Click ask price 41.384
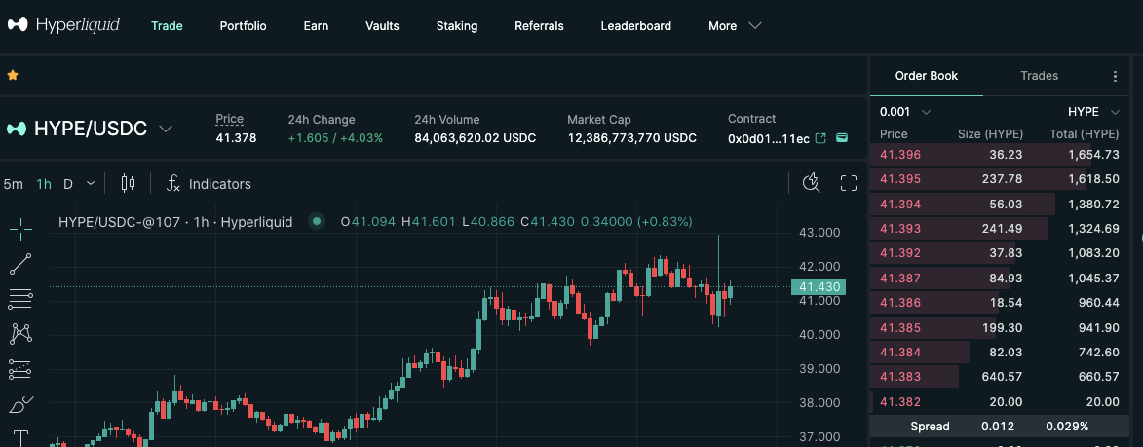Image resolution: width=1143 pixels, height=447 pixels. coord(900,353)
